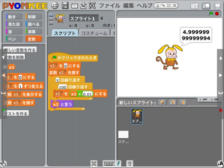Select sprite thumbnail in sprite list
This screenshot has width=224, height=168.
pyautogui.click(x=137, y=116)
